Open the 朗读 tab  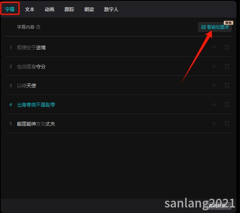pos(89,10)
